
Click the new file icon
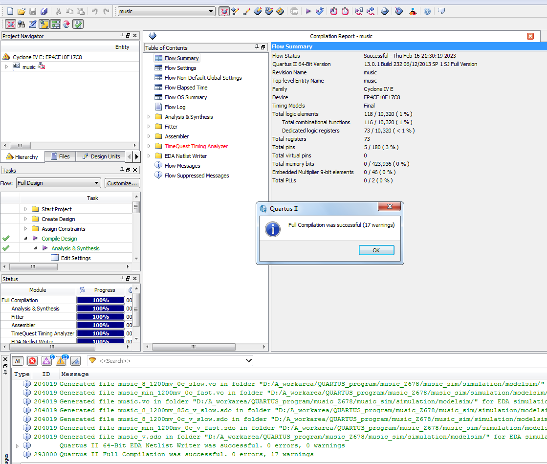10,11
